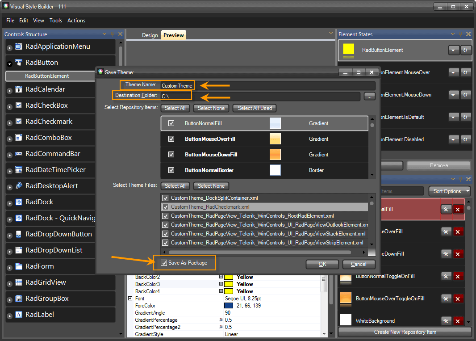476x341 pixels.
Task: Uncheck CustomTheme_DockSplitContainer.xml theme file
Action: tap(165, 198)
